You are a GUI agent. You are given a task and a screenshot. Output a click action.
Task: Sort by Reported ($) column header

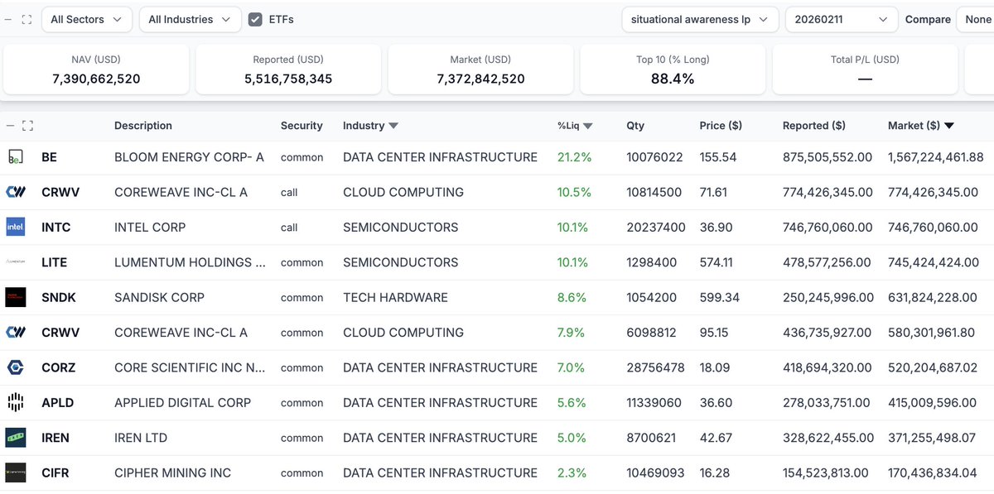[814, 126]
